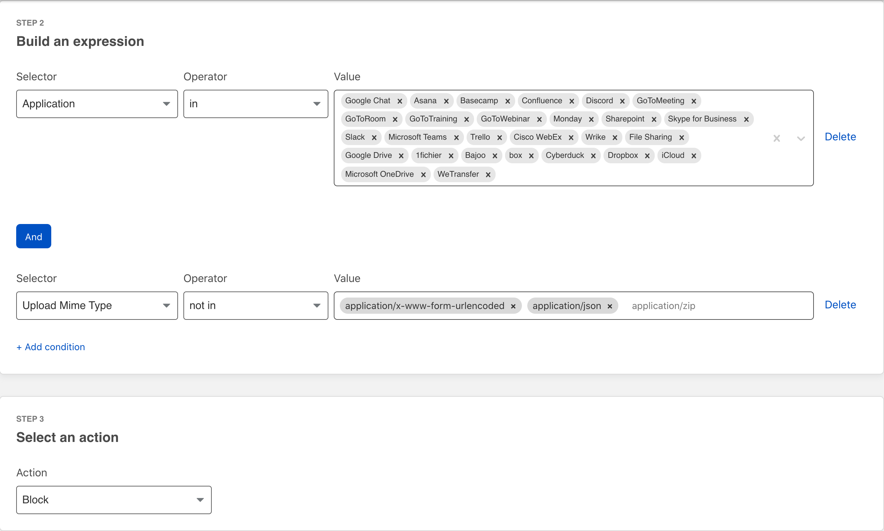Open the 'in' operator dropdown

(255, 104)
